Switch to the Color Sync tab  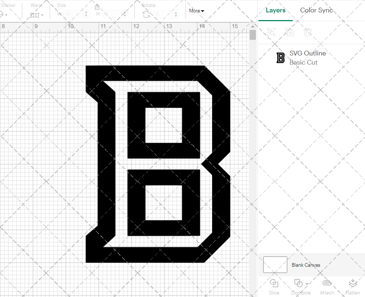coord(316,10)
